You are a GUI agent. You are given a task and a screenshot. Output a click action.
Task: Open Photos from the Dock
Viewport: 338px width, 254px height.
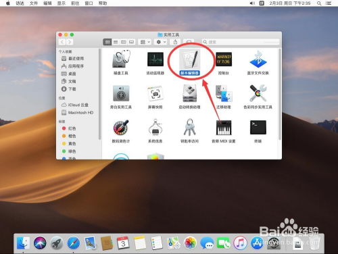click(x=190, y=243)
